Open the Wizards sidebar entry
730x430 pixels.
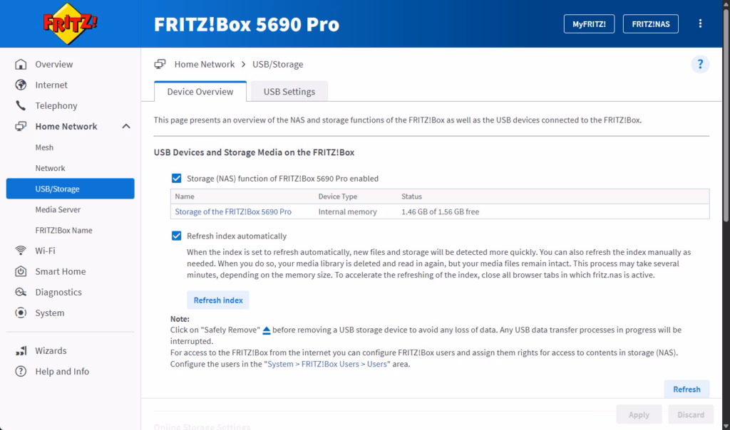coord(51,350)
